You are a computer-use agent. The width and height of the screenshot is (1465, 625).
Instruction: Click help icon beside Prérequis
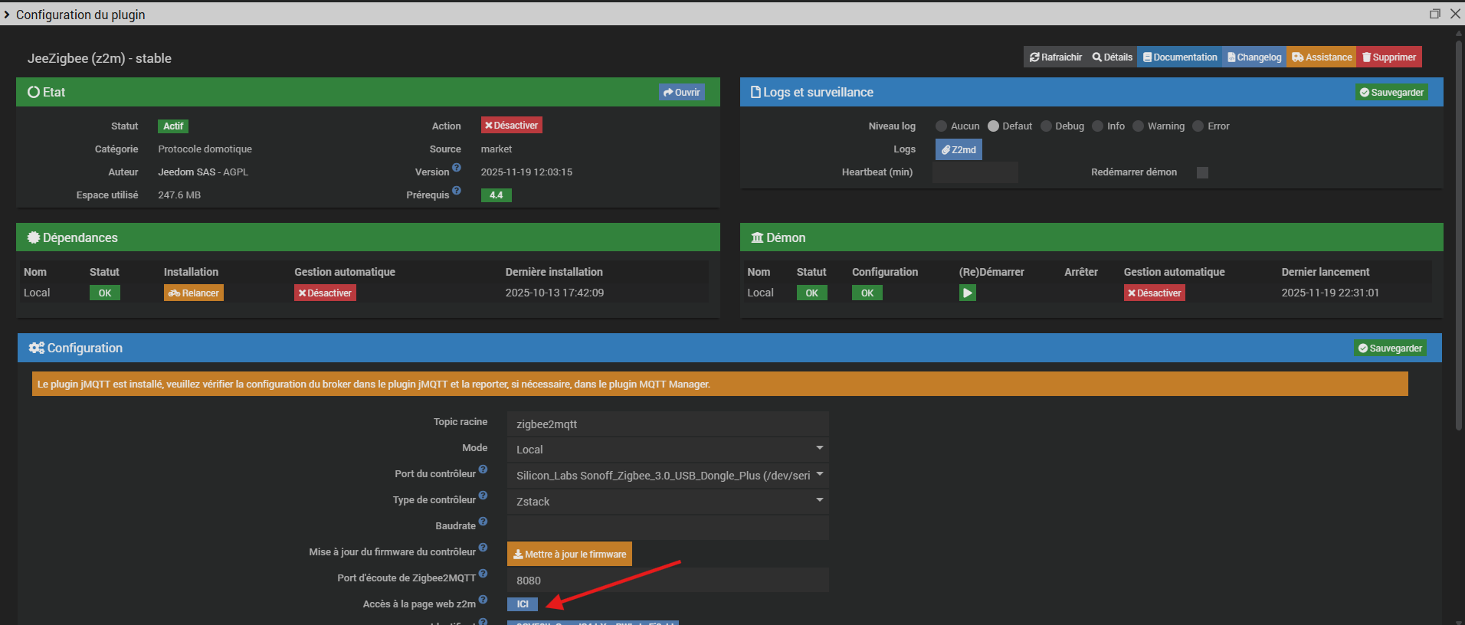point(457,191)
